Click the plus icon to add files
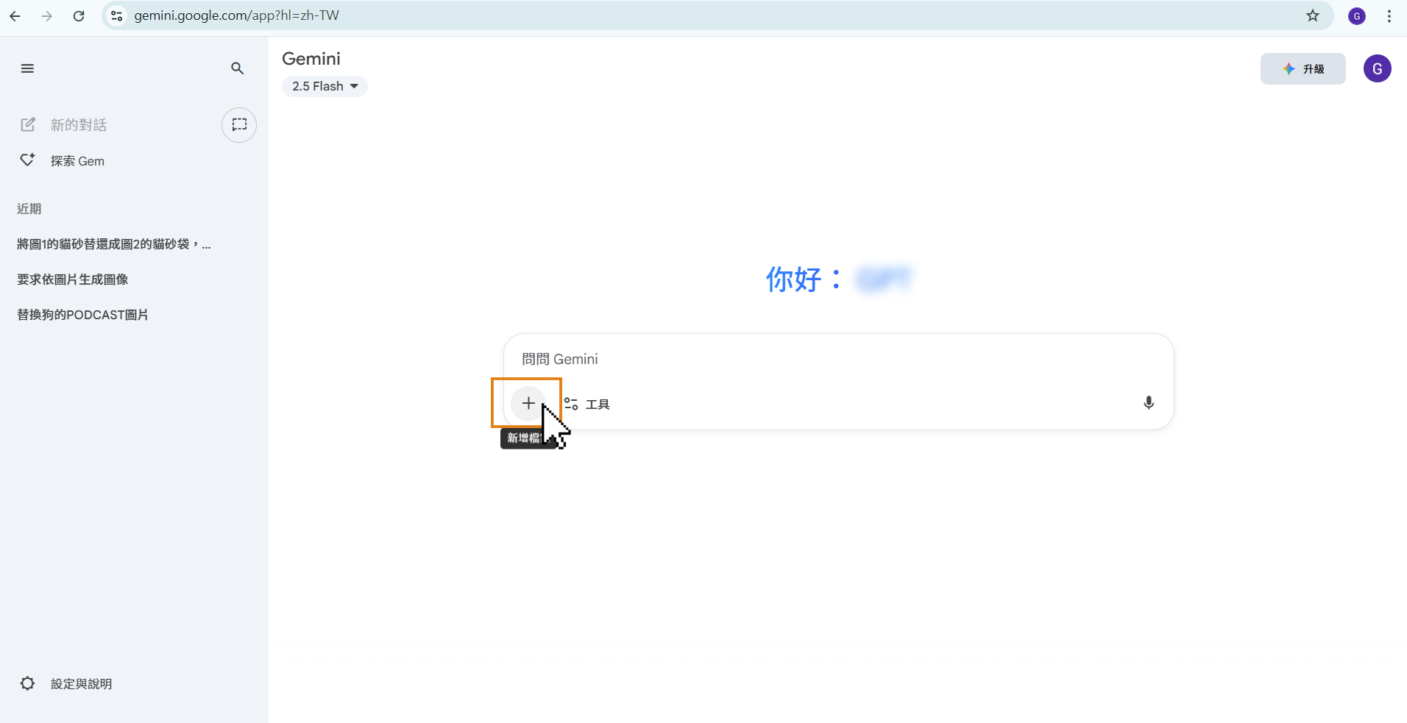 coord(528,403)
